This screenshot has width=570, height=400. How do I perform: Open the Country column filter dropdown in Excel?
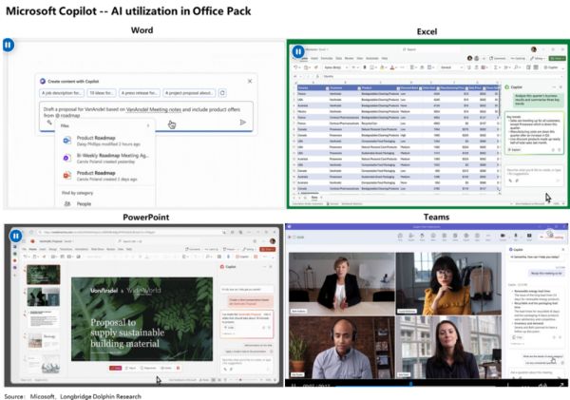coord(325,86)
